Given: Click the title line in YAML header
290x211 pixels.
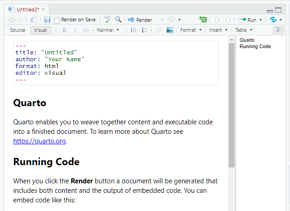Looking at the screenshot, I should tap(46, 53).
